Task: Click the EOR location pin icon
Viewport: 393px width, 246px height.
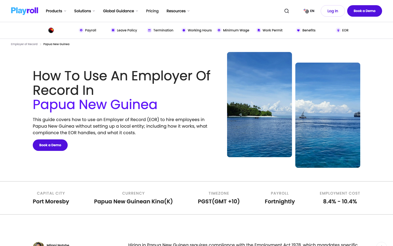Action: pyautogui.click(x=338, y=30)
